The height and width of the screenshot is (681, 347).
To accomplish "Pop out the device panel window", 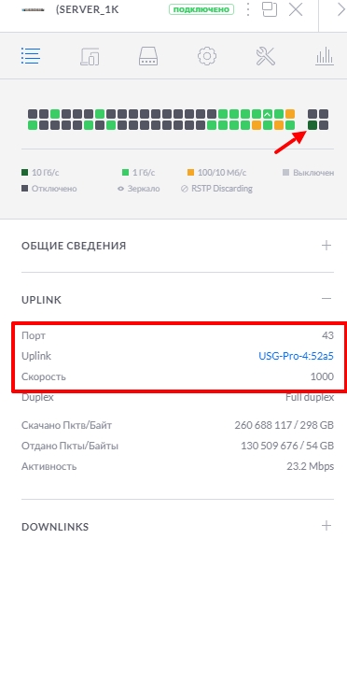I will pyautogui.click(x=270, y=9).
